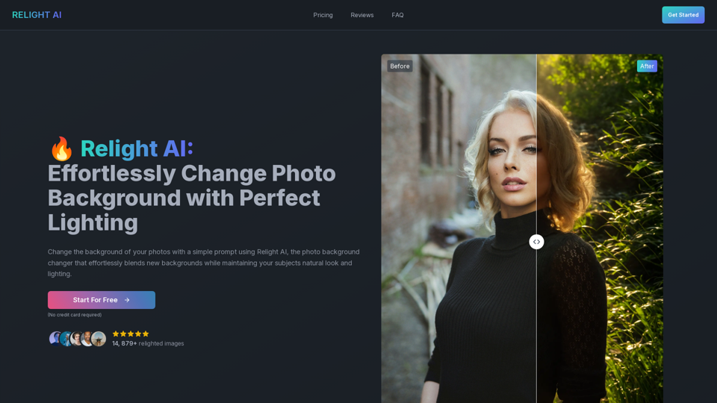Image resolution: width=717 pixels, height=403 pixels.
Task: Click the '(No credit card required)' note
Action: tap(75, 315)
